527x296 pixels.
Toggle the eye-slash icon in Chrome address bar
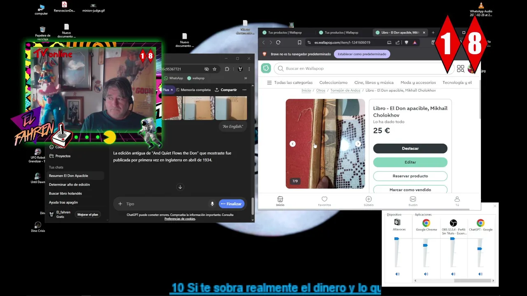(x=207, y=69)
